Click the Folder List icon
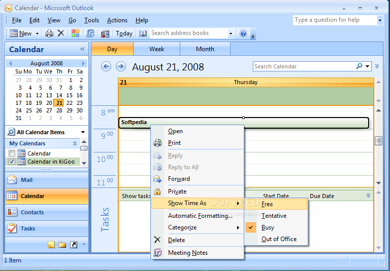 tap(62, 245)
